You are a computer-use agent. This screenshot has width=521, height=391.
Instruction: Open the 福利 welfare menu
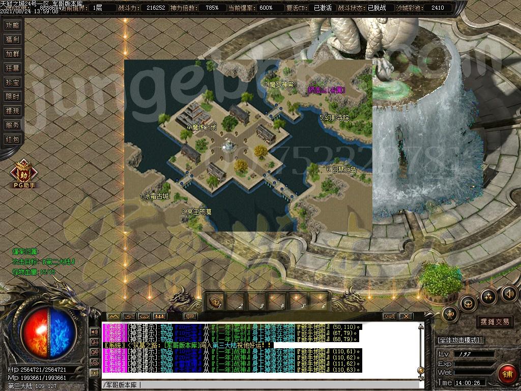click(12, 39)
